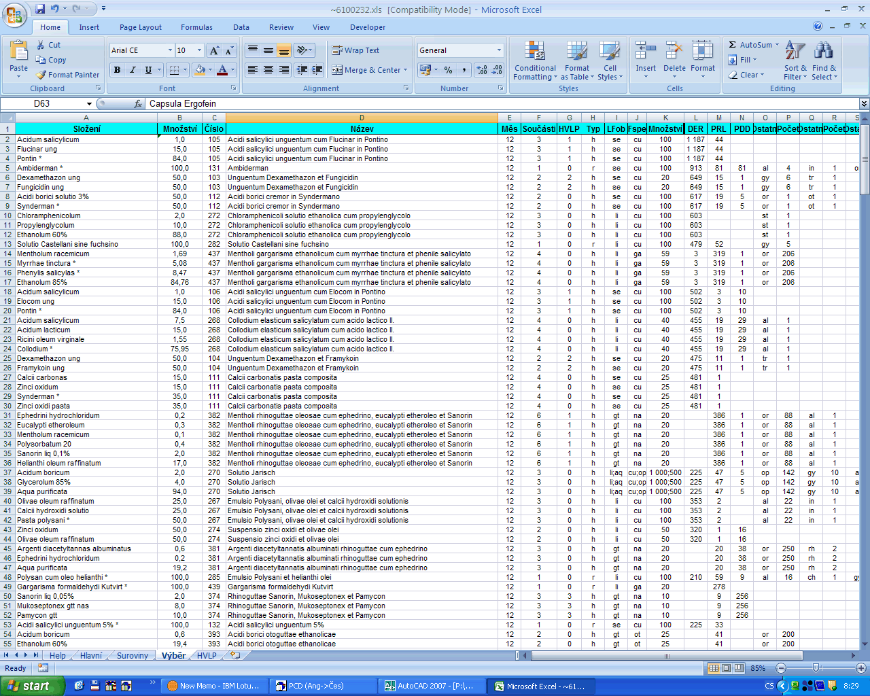Open Cell Styles gallery

pyautogui.click(x=610, y=60)
